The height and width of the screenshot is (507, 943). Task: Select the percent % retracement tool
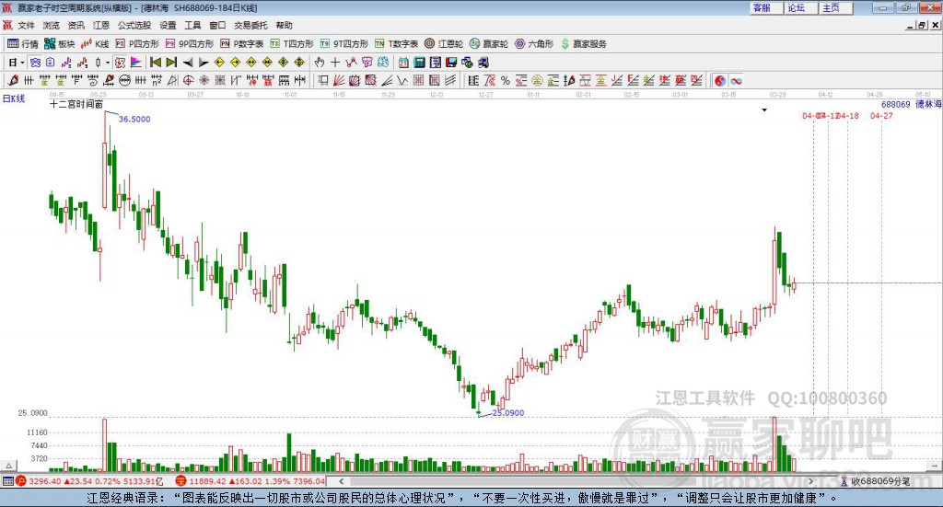pos(506,80)
